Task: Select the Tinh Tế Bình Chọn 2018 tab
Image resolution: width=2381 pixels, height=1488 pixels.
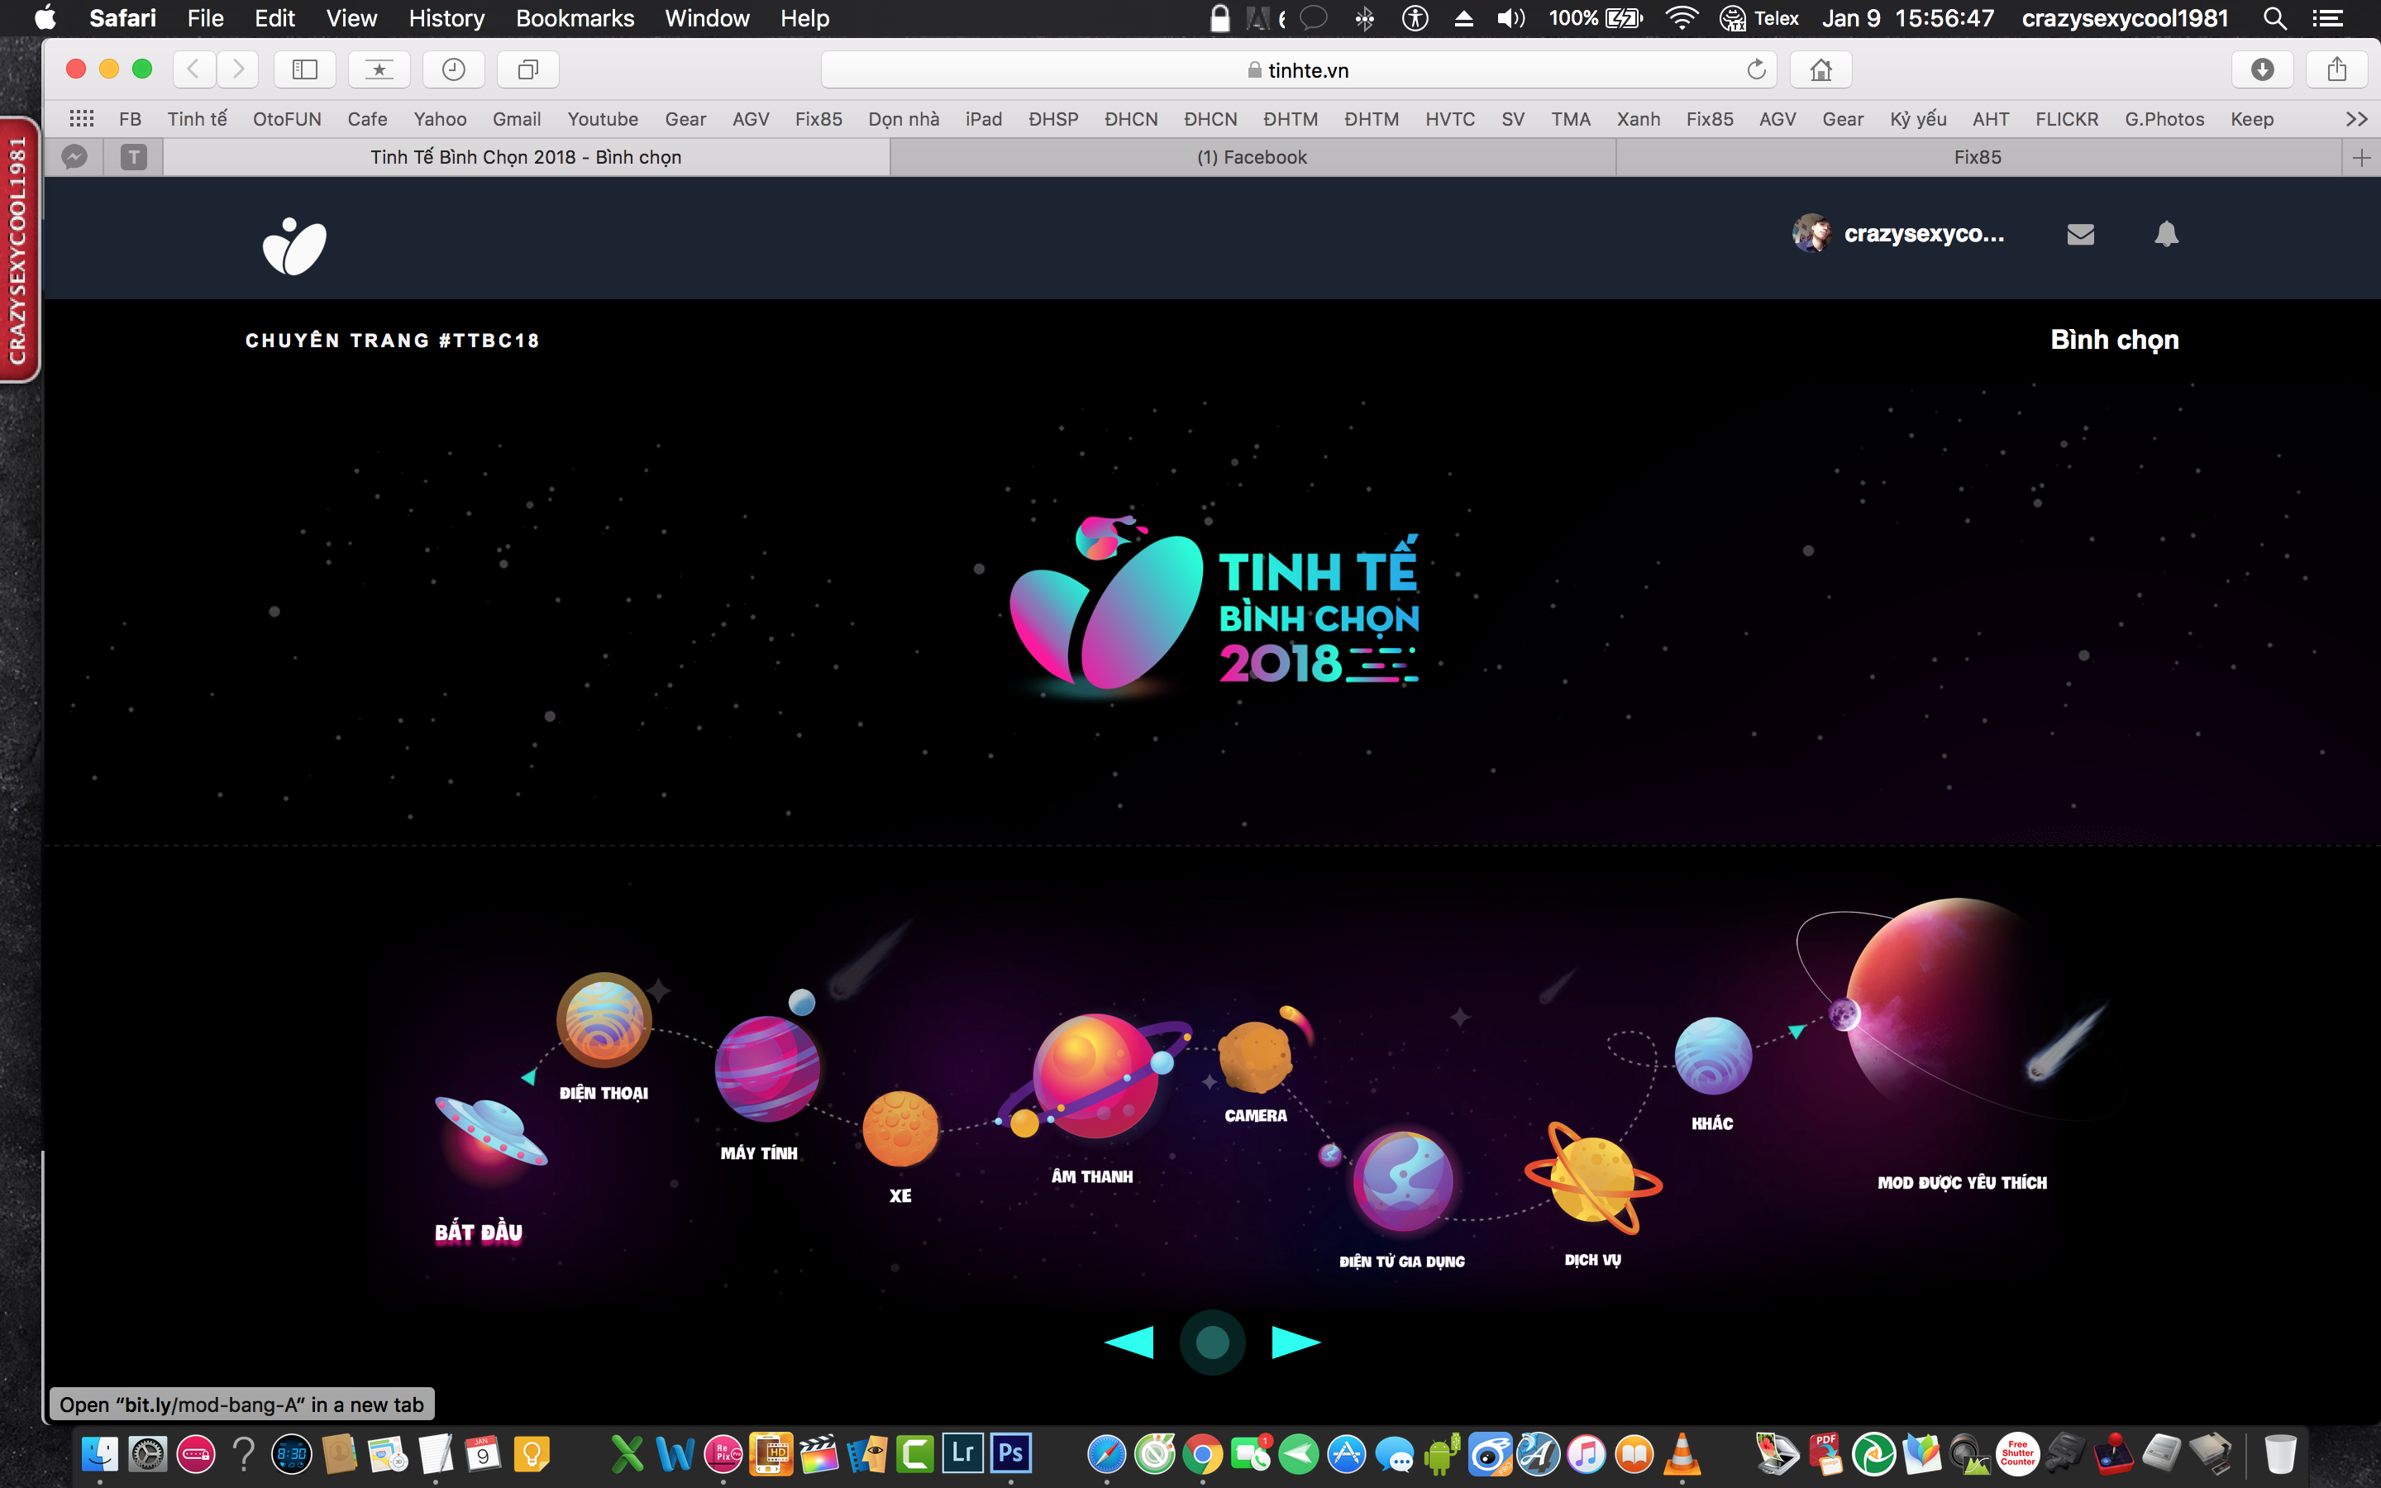Action: [x=526, y=157]
